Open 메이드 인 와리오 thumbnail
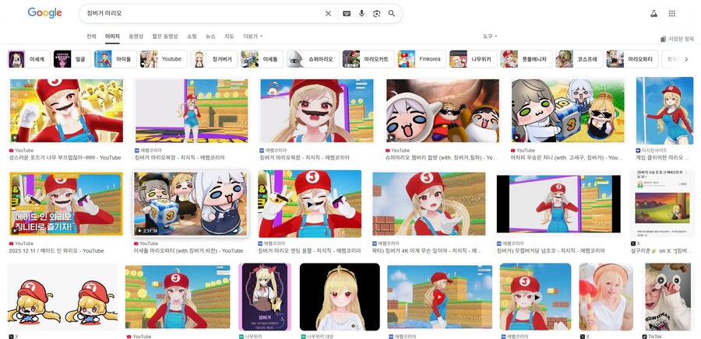This screenshot has width=701, height=339. [65, 204]
